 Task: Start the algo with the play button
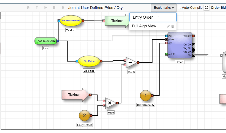pos(46,7)
